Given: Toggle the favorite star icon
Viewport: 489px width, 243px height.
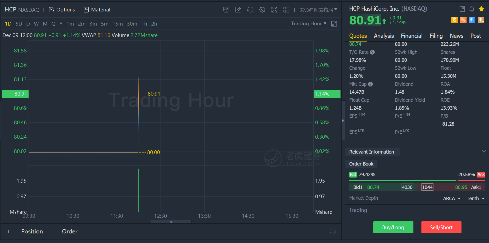Looking at the screenshot, I should coord(482,9).
